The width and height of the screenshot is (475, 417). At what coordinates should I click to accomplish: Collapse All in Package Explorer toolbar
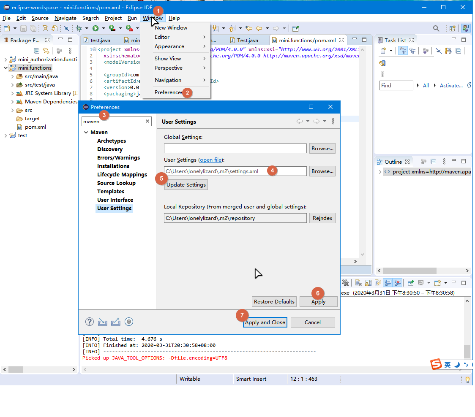pyautogui.click(x=36, y=51)
